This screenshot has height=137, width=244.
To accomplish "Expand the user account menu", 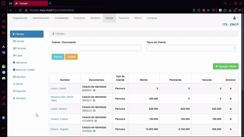I will click(x=235, y=18).
